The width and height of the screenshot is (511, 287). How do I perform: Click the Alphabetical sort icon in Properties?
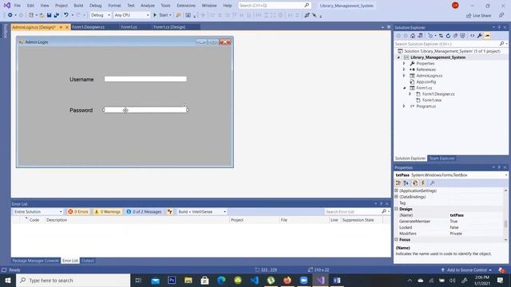406,183
